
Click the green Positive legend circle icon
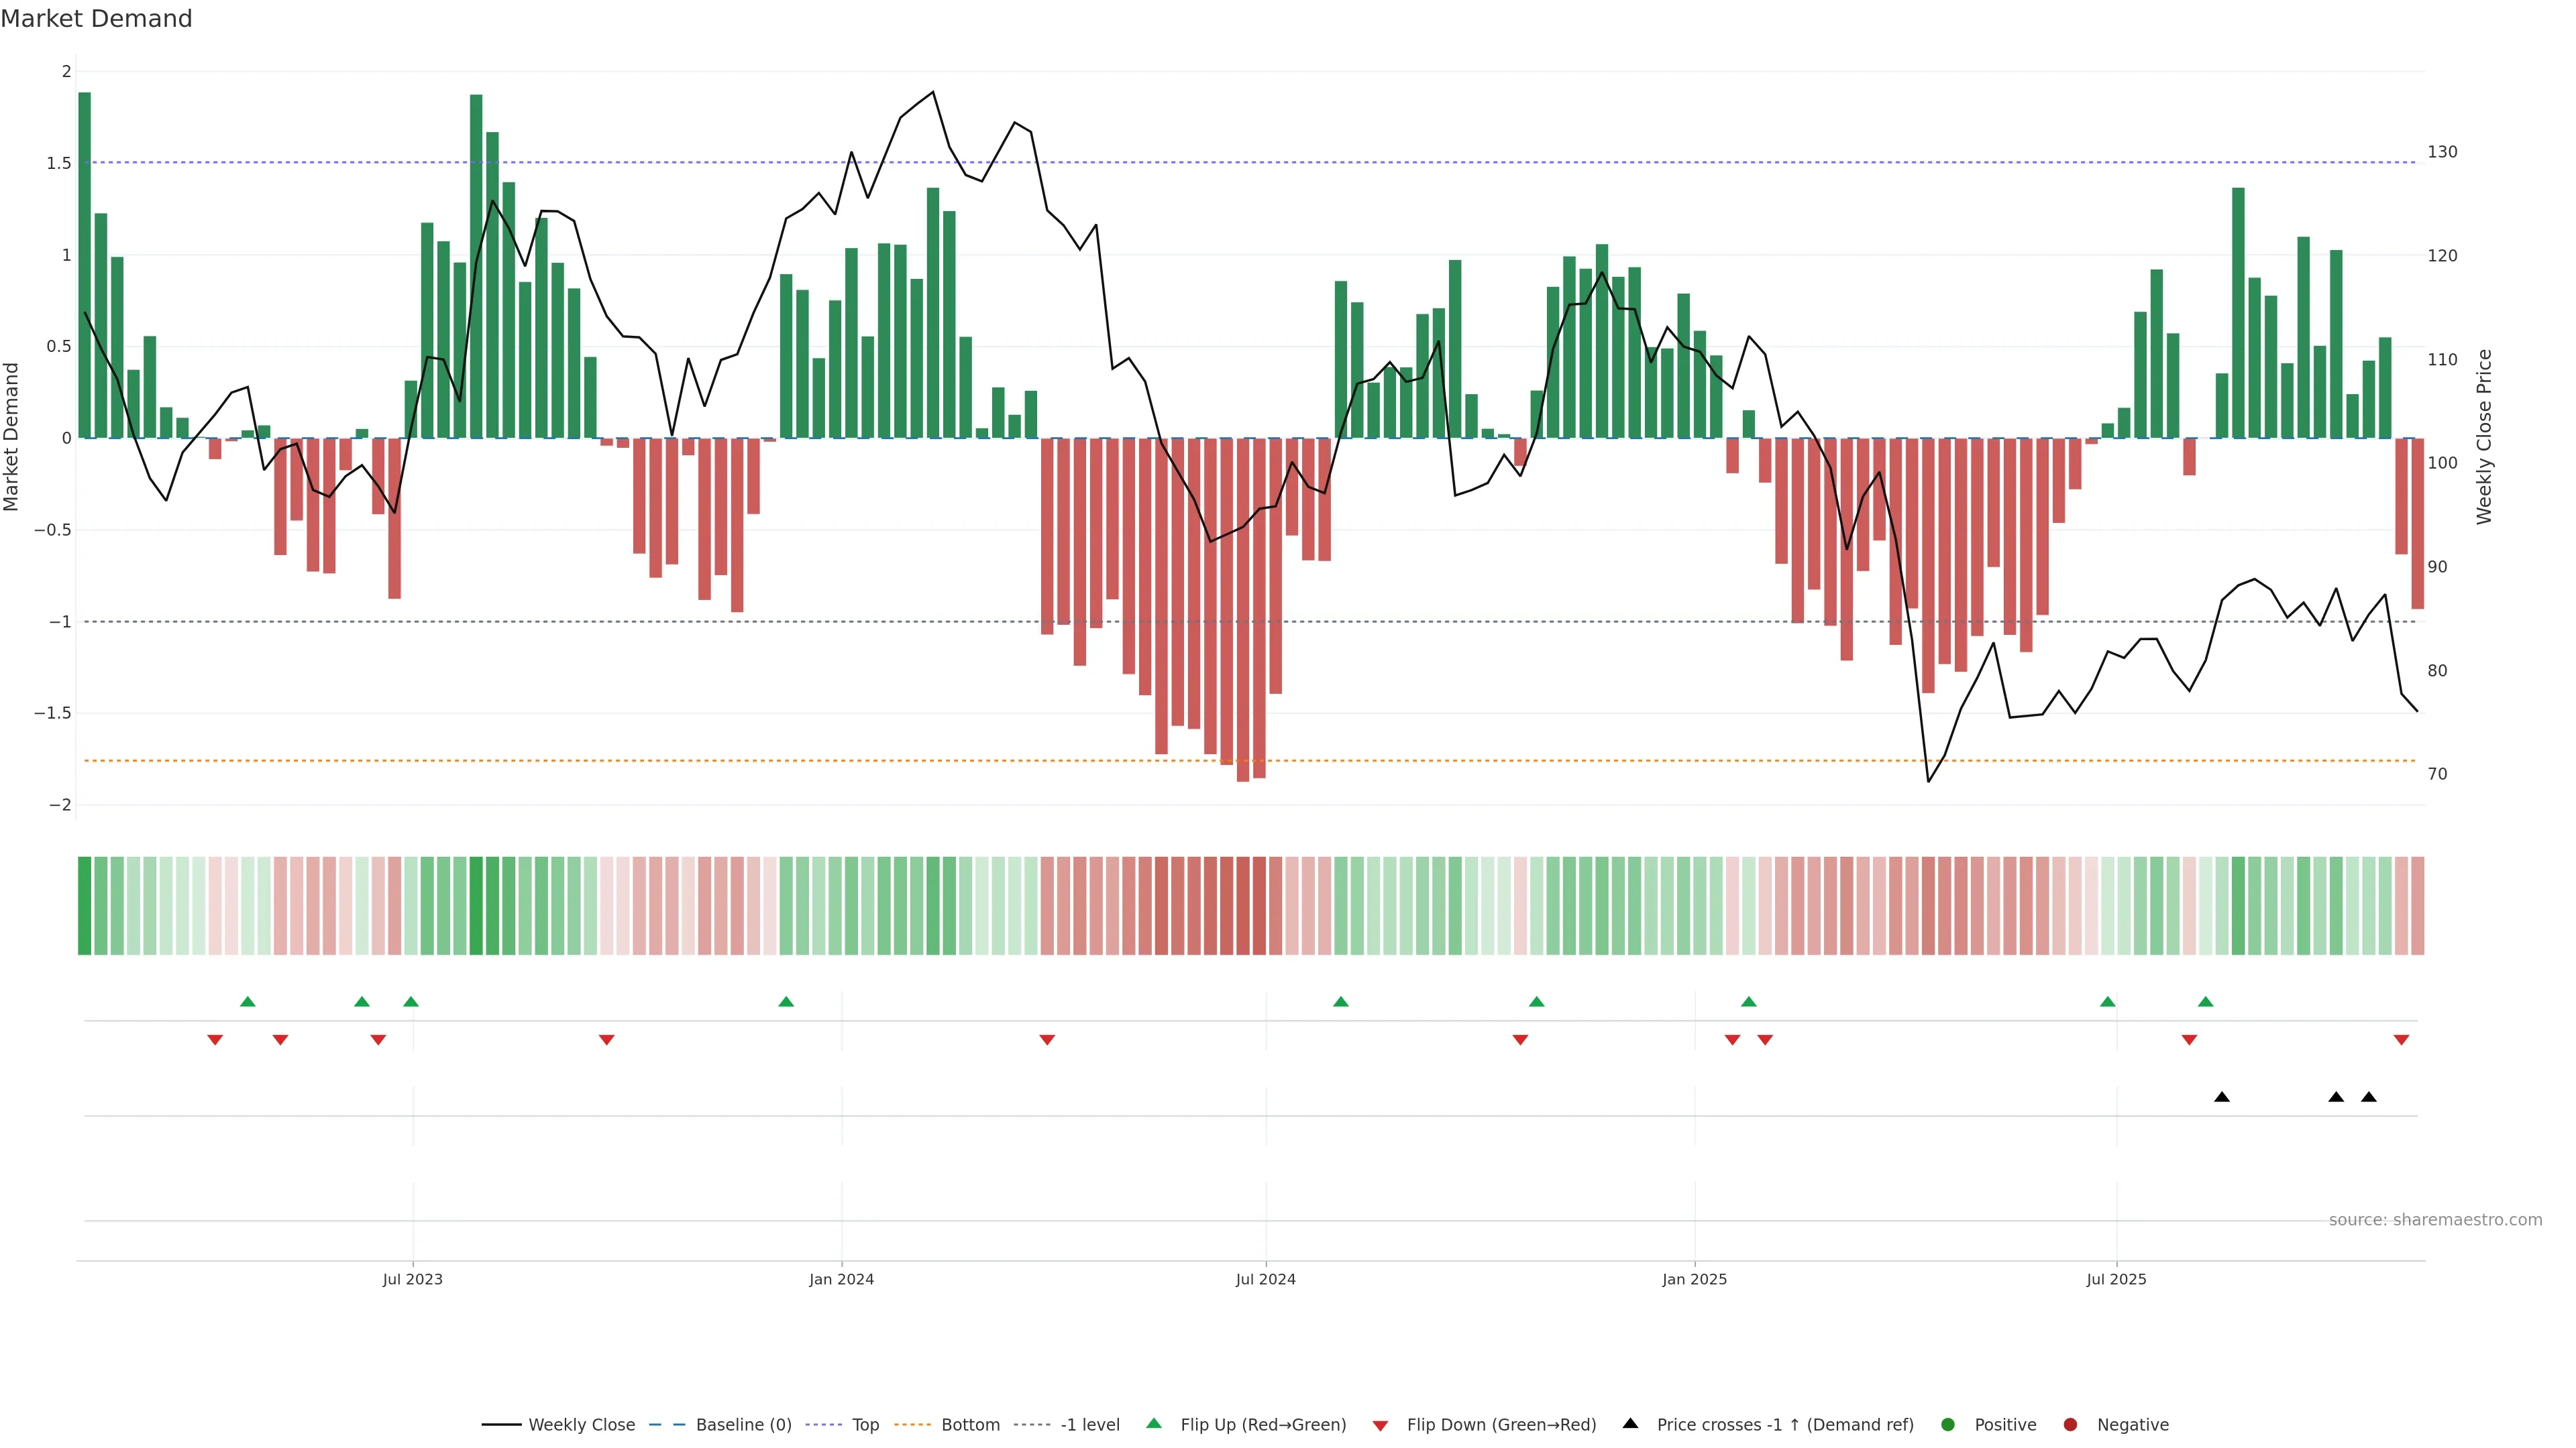point(1947,1424)
